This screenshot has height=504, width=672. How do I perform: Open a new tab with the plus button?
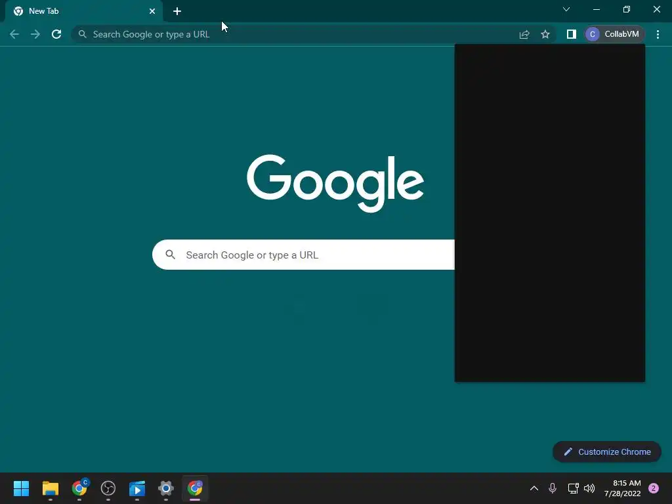tap(177, 11)
